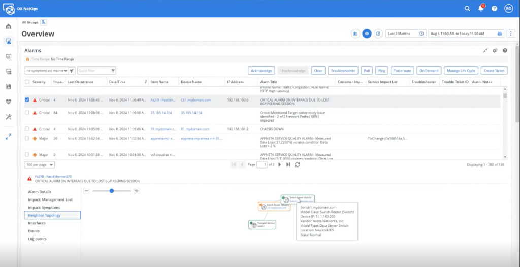Click the topology zoom slider handle

(112, 191)
